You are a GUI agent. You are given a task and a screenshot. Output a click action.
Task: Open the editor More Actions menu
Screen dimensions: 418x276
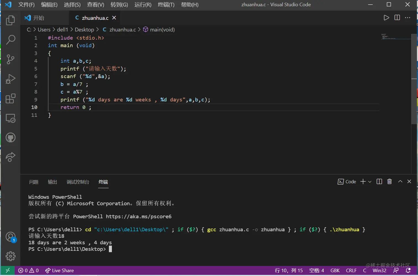point(407,18)
